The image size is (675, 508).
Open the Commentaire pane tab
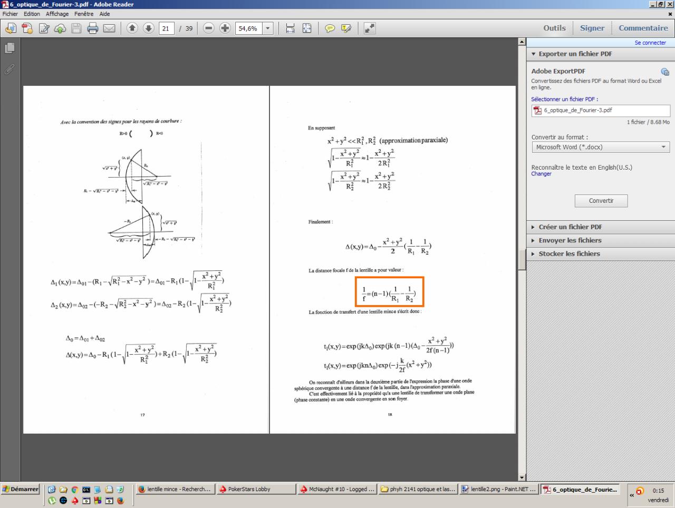coord(643,28)
